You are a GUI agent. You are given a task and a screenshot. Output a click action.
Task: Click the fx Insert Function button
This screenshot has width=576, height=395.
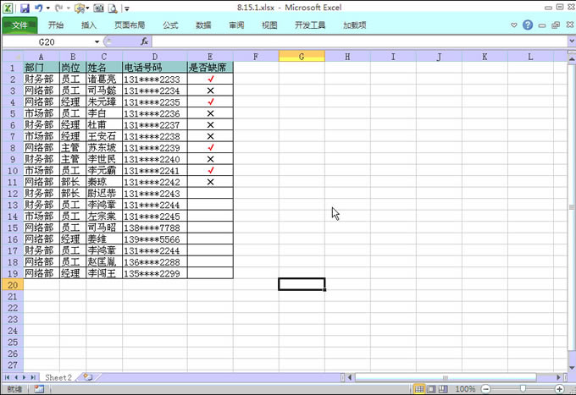pyautogui.click(x=144, y=41)
